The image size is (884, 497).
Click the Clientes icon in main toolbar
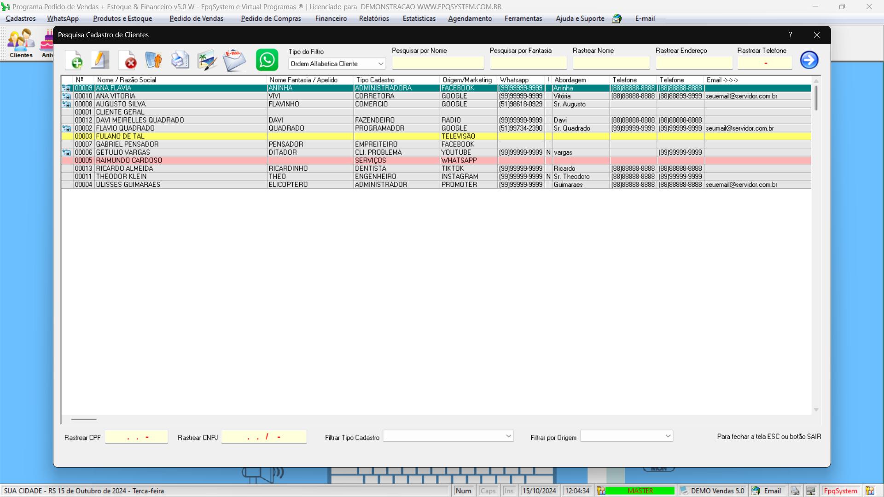click(21, 43)
